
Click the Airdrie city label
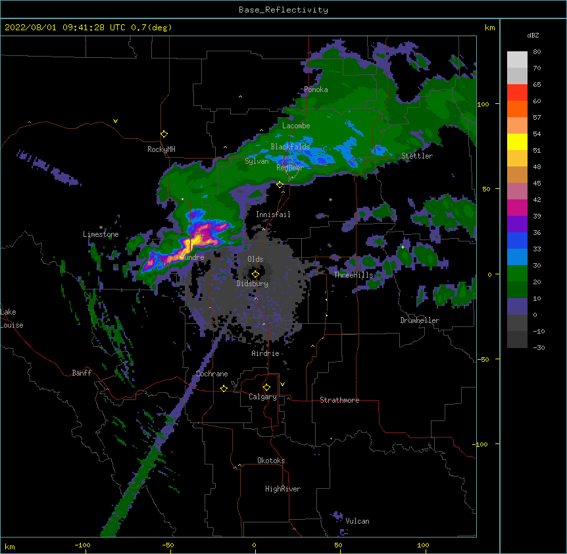(x=266, y=353)
